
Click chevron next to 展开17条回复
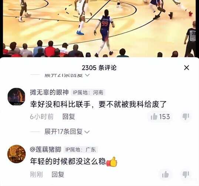pyautogui.click(x=87, y=132)
